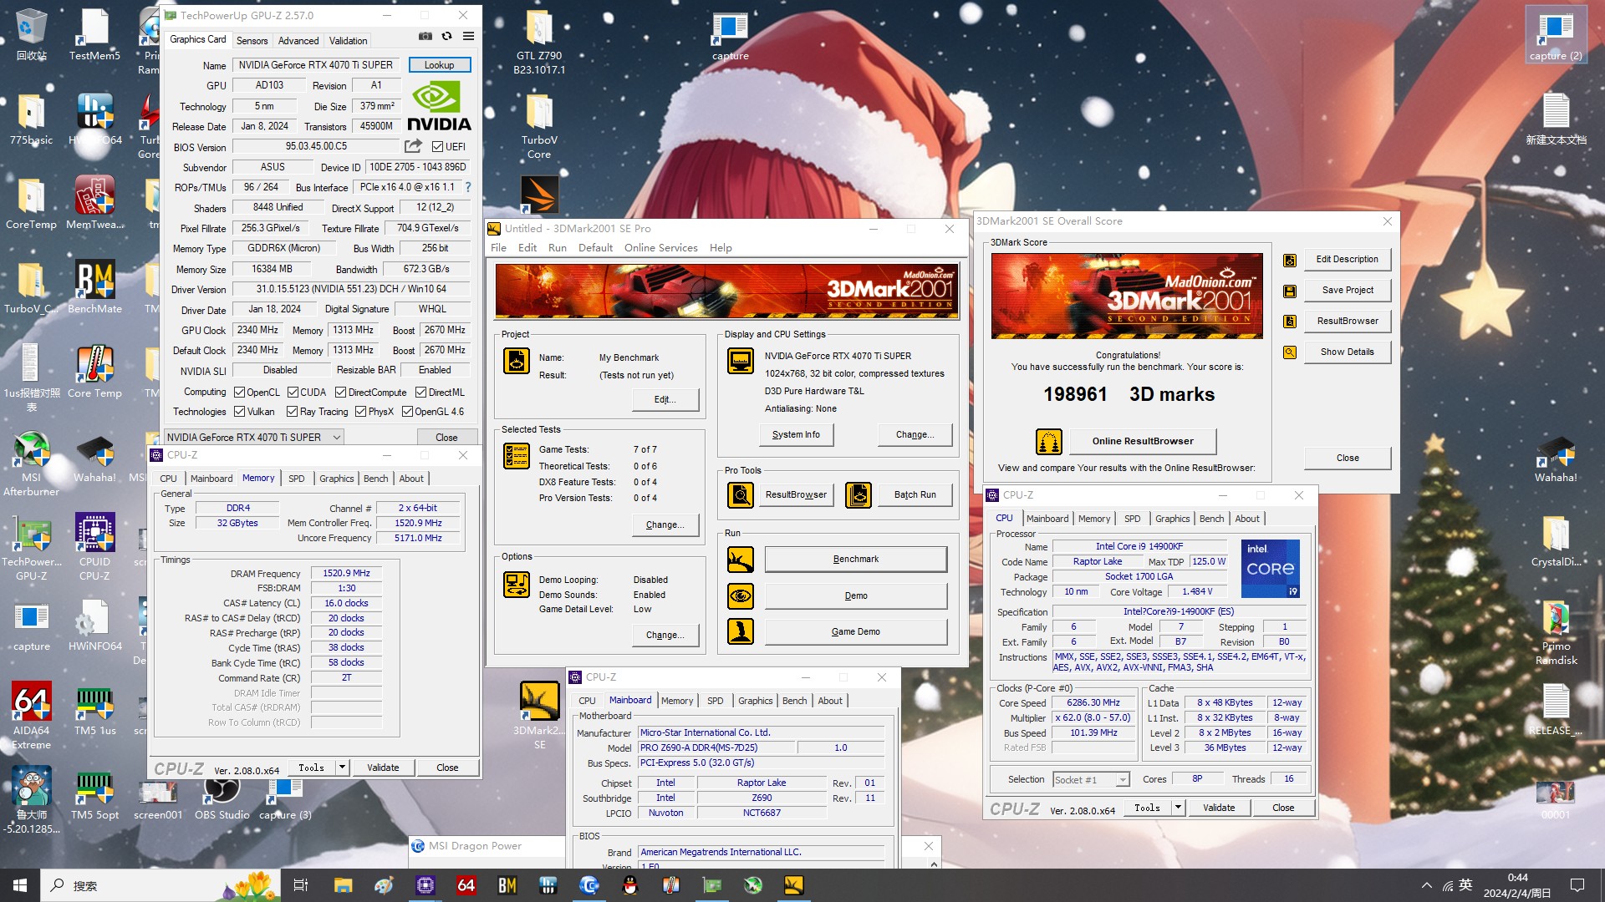Click Online ResultBrowser icon in score window

pos(1048,441)
